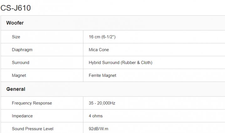The width and height of the screenshot is (225, 133).
Task: Click the 6-1/2" inch measurement in parentheses
Action: pos(108,37)
